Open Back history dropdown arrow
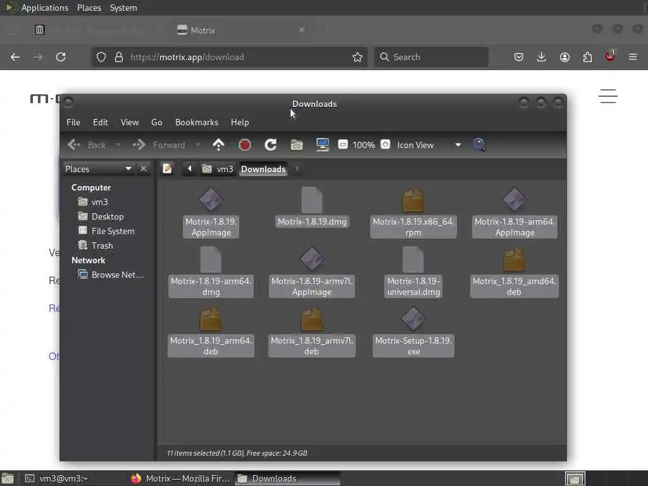The width and height of the screenshot is (648, 486). click(x=118, y=145)
